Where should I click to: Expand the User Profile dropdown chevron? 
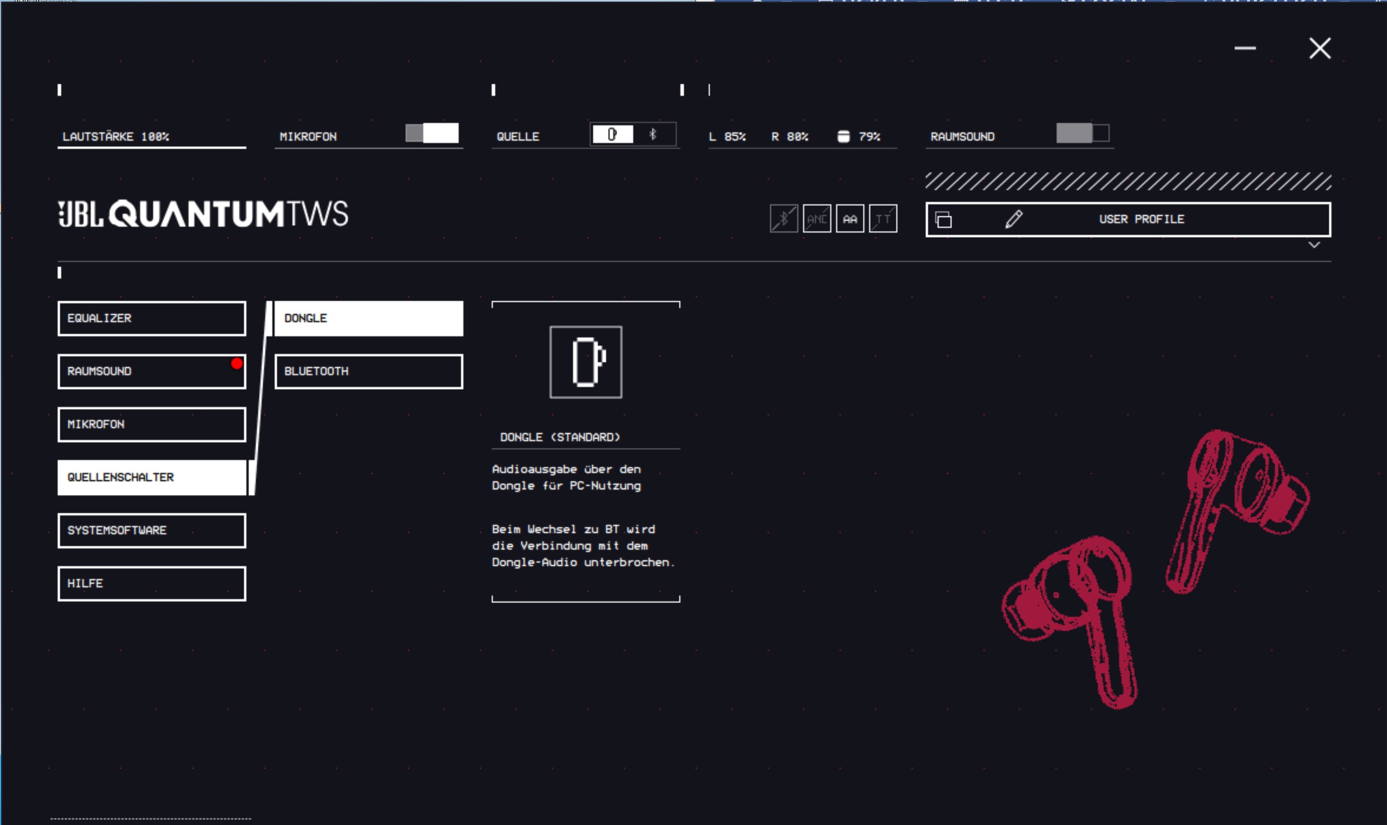(1314, 245)
